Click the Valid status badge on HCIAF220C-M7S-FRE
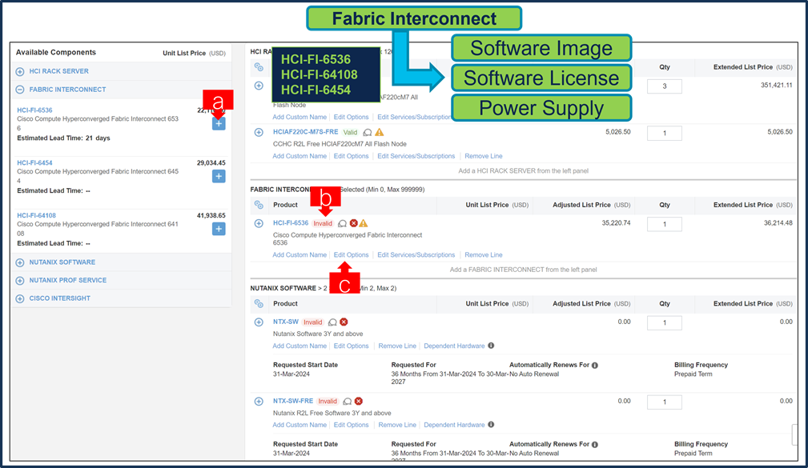808x468 pixels. (x=351, y=132)
